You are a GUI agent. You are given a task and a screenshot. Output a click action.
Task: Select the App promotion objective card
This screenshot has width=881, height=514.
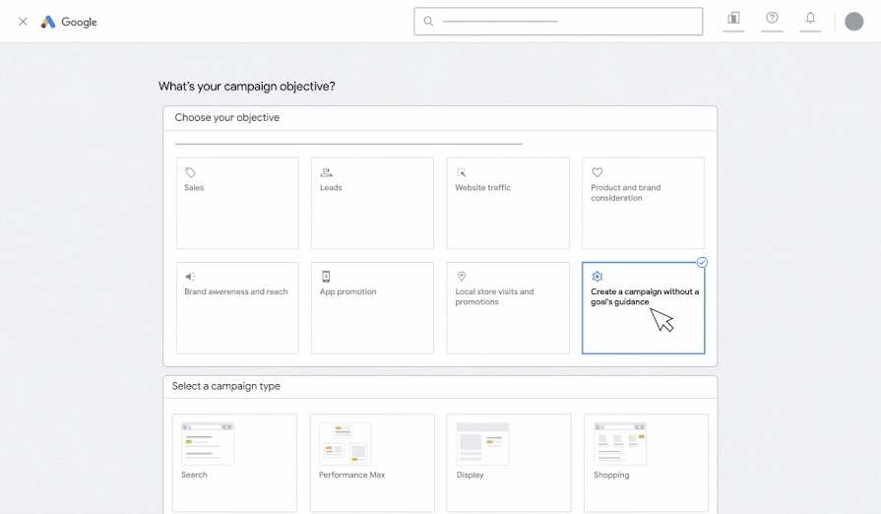coord(372,308)
